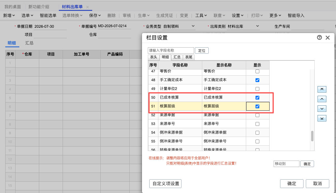336x193 pixels.
Task: Click the 仓库 input field
Action: [x=114, y=35]
